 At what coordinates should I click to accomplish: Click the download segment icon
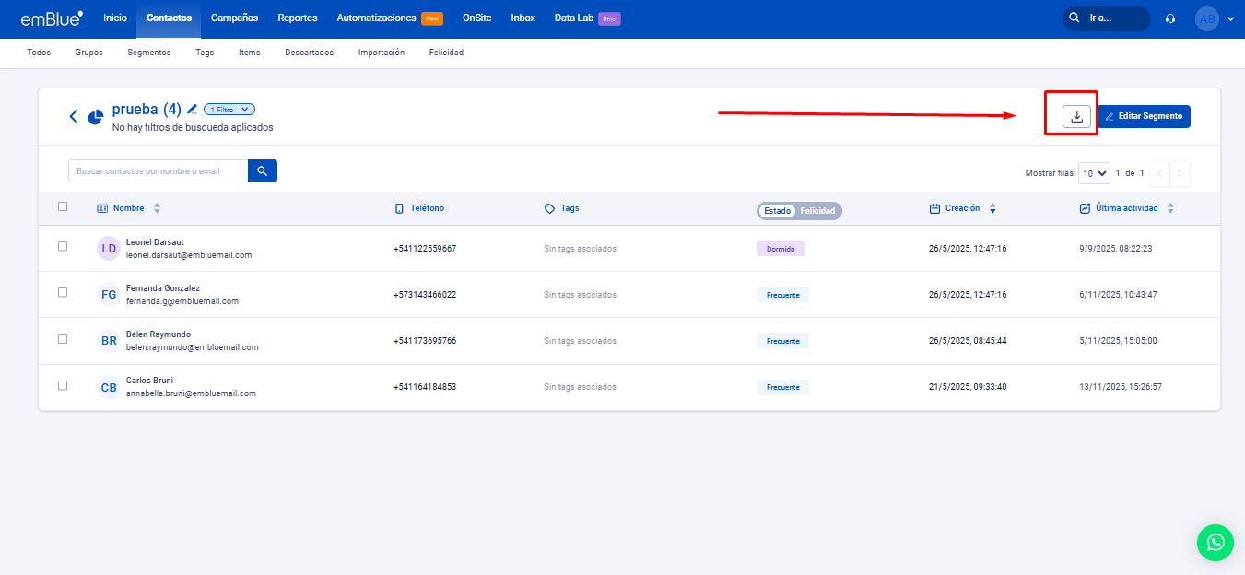pos(1076,116)
